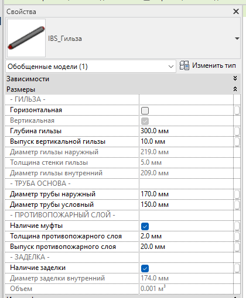Click the Глубина гильзы value field

pyautogui.click(x=186, y=131)
